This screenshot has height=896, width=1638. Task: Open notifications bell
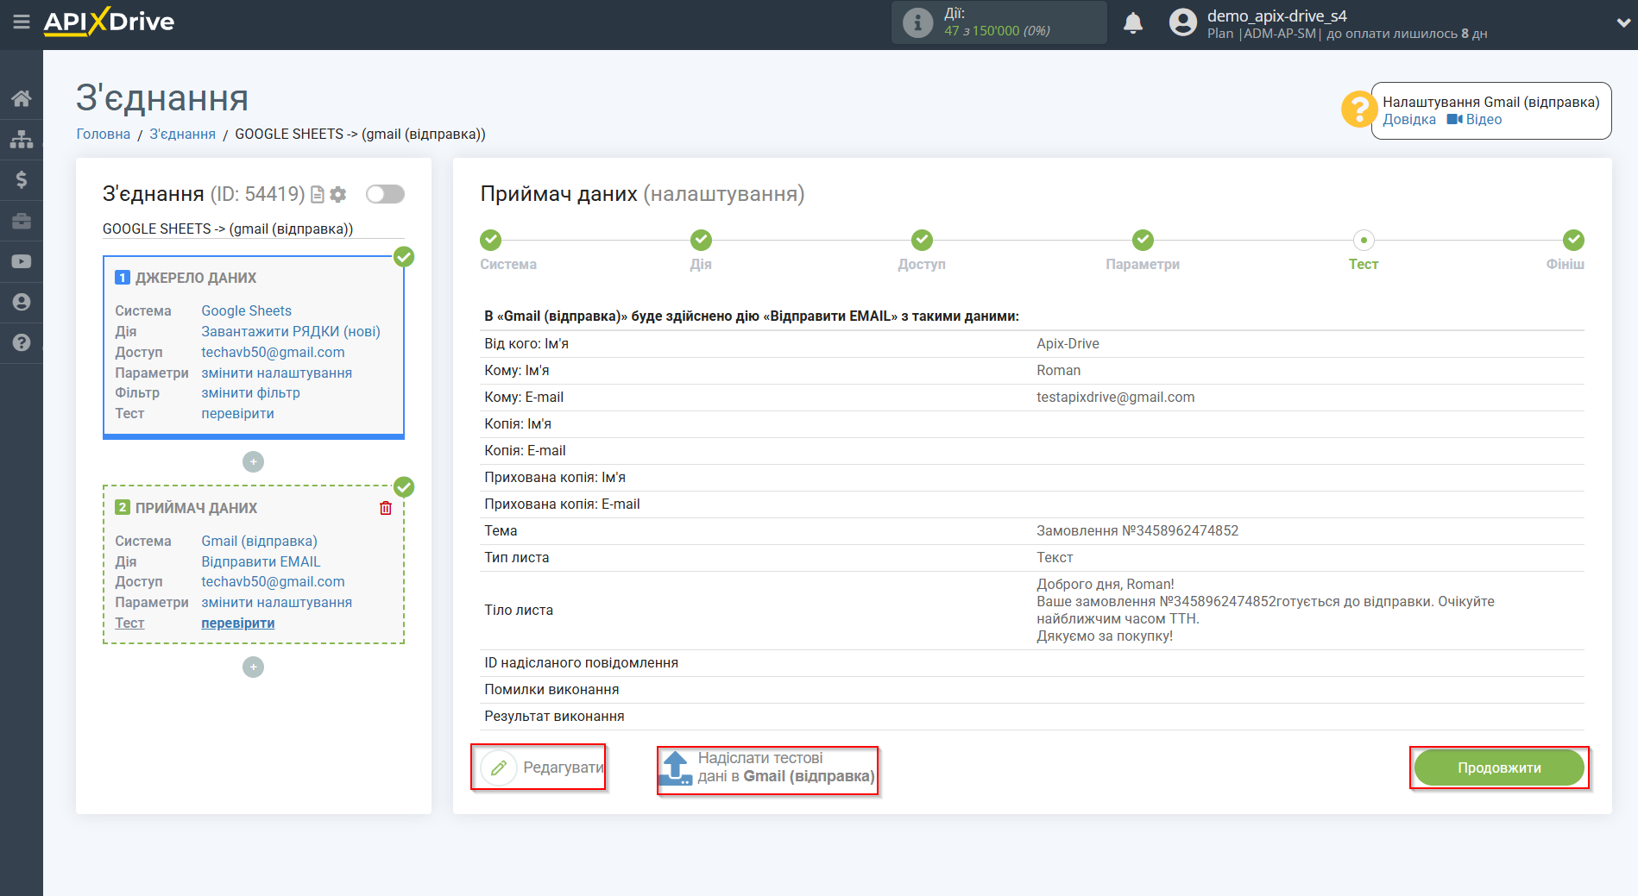[1133, 22]
